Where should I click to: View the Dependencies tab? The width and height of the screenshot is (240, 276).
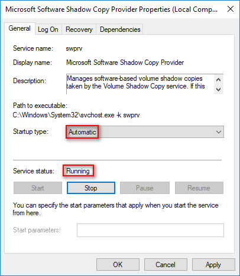120,29
